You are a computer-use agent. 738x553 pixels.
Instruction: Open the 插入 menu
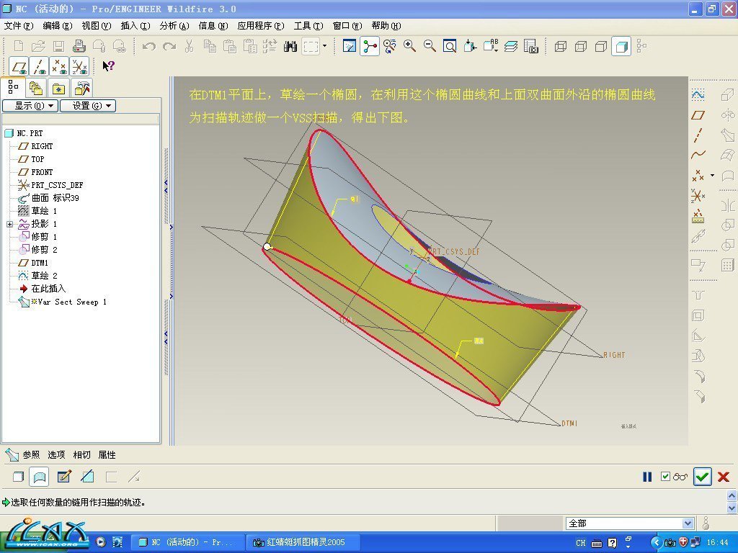click(x=135, y=26)
